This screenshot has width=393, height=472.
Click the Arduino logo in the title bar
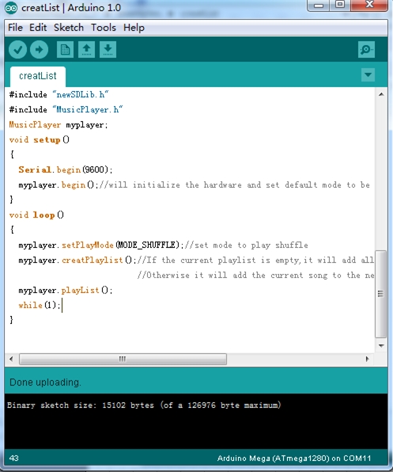(11, 8)
